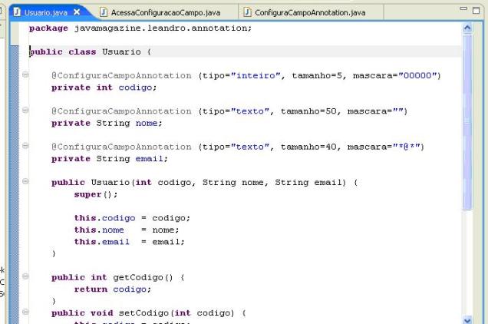This screenshot has height=324, width=488.
Task: Click the super() call in constructor
Action: [x=87, y=194]
